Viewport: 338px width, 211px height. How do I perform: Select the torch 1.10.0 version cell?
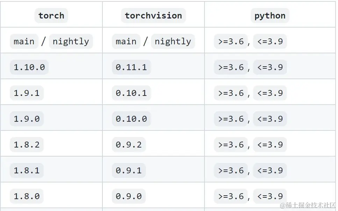coord(29,67)
